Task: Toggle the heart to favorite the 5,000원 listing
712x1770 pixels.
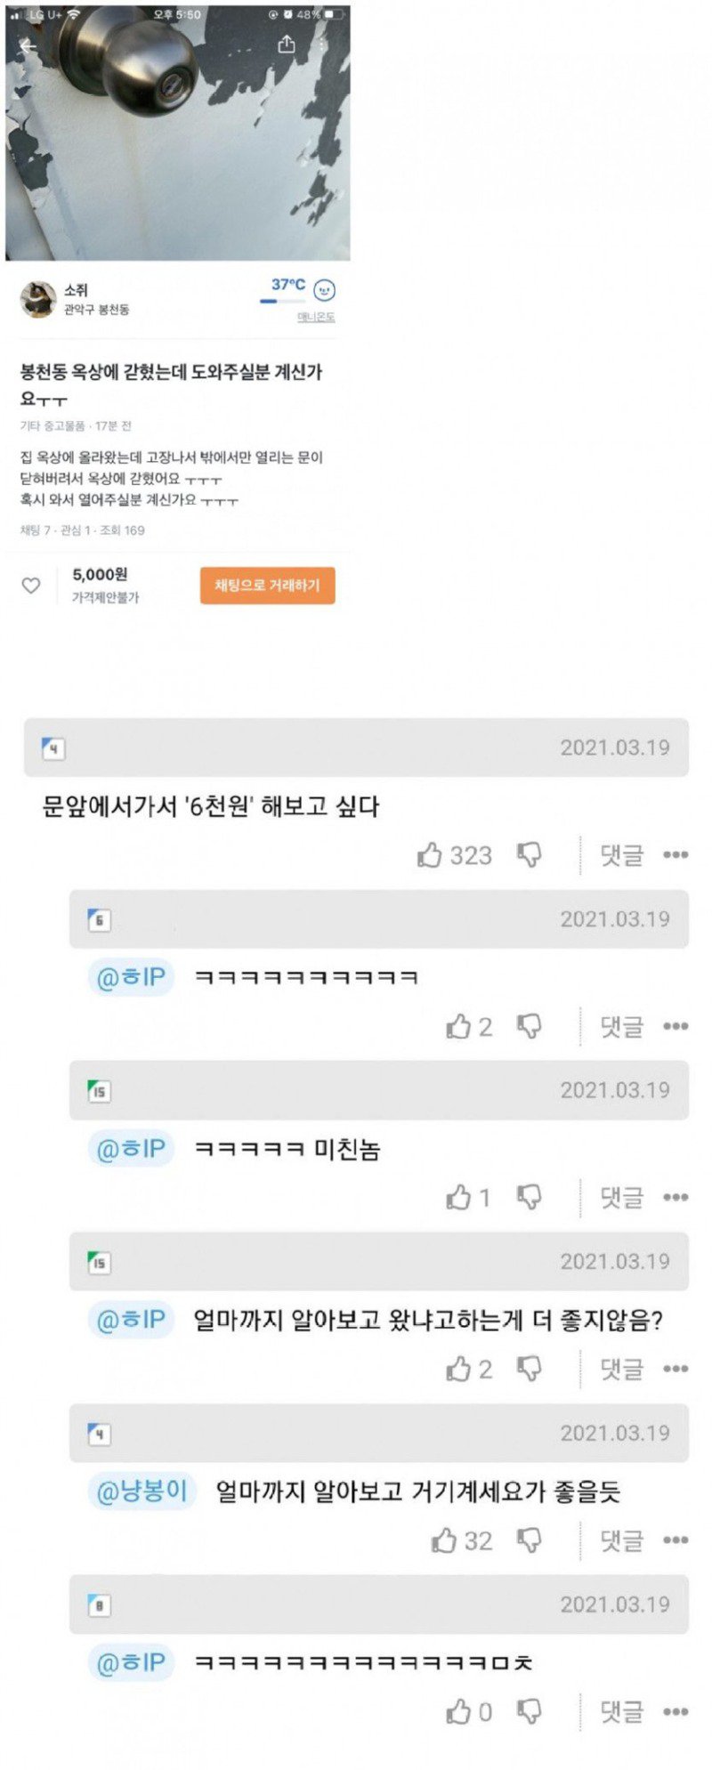Action: [x=33, y=585]
